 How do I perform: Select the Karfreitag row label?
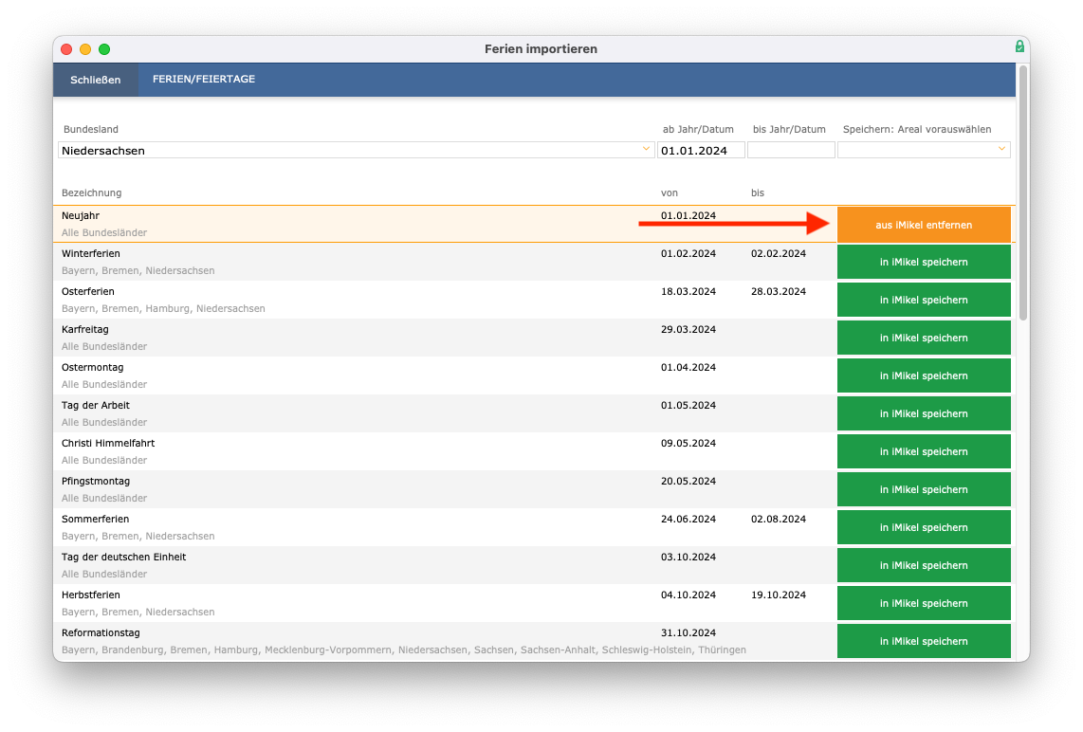point(85,329)
